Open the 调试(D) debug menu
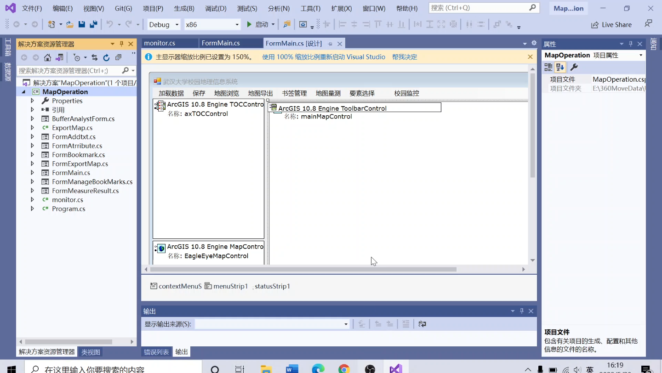The image size is (662, 373). (x=216, y=8)
